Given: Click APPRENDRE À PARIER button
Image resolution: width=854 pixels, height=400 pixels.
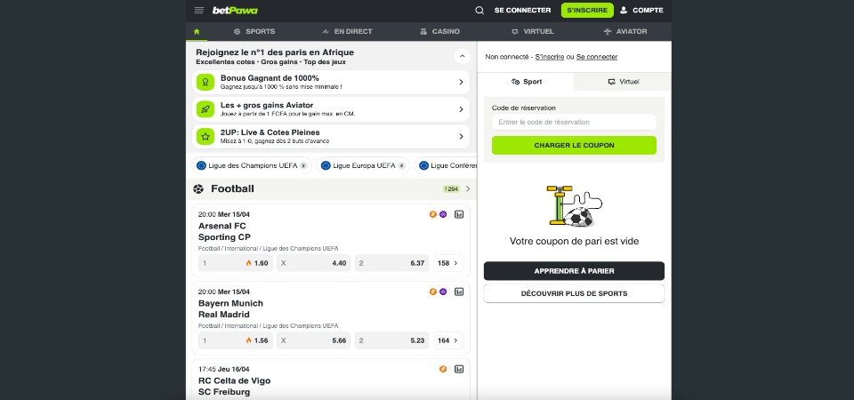Looking at the screenshot, I should (x=574, y=271).
